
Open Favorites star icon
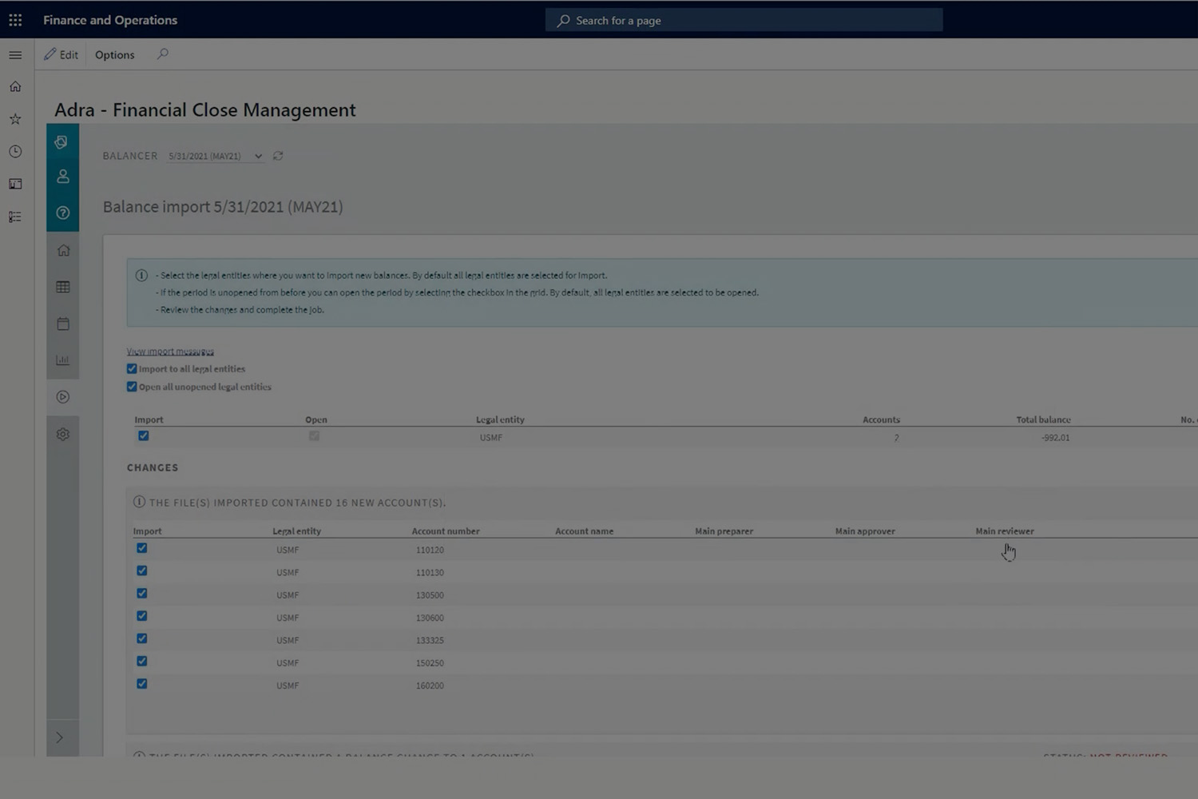point(15,119)
